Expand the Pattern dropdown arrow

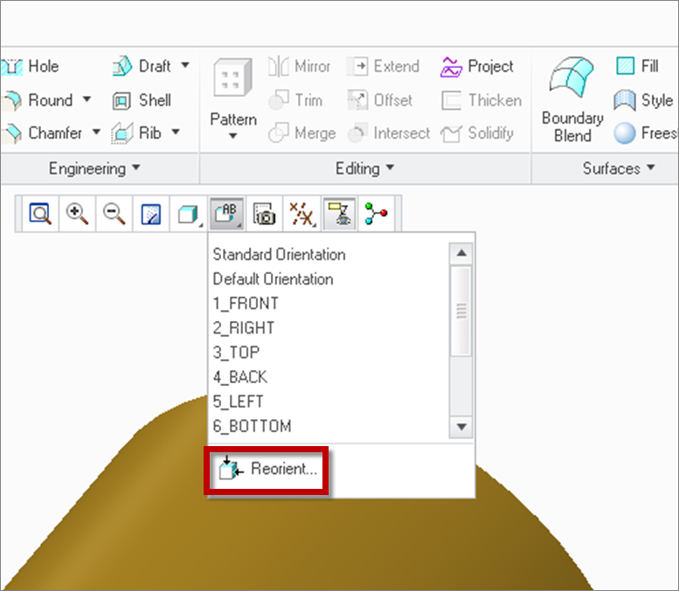(233, 136)
